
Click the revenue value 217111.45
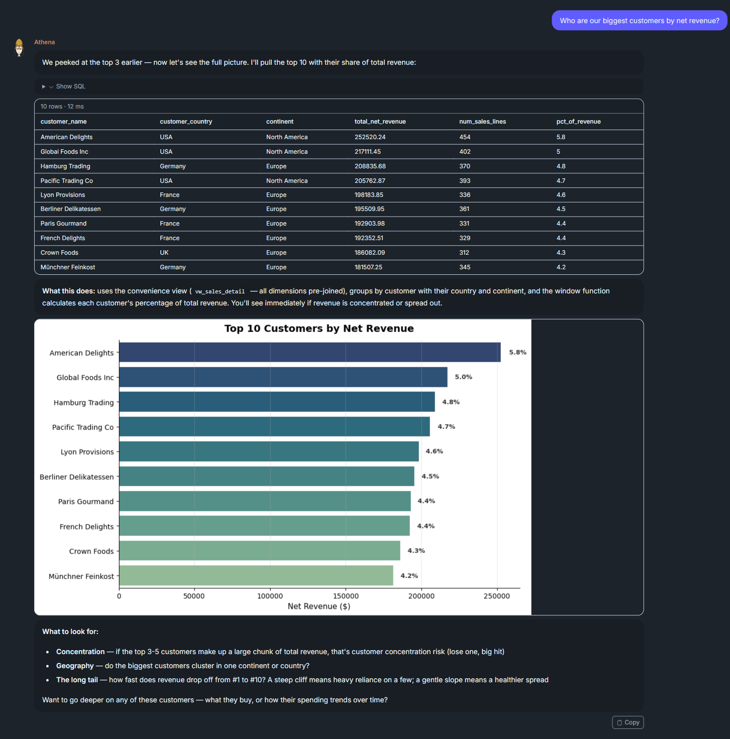point(368,152)
